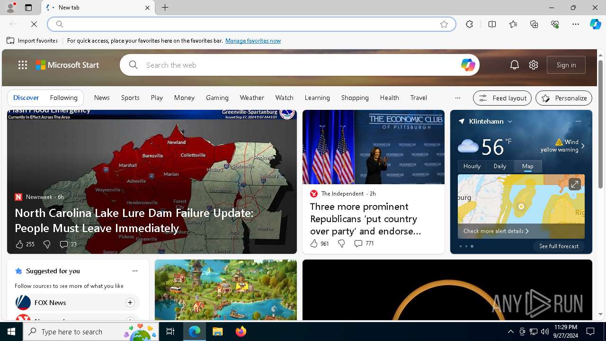Open tab actions menu icon
This screenshot has height=341, width=606.
[x=28, y=8]
